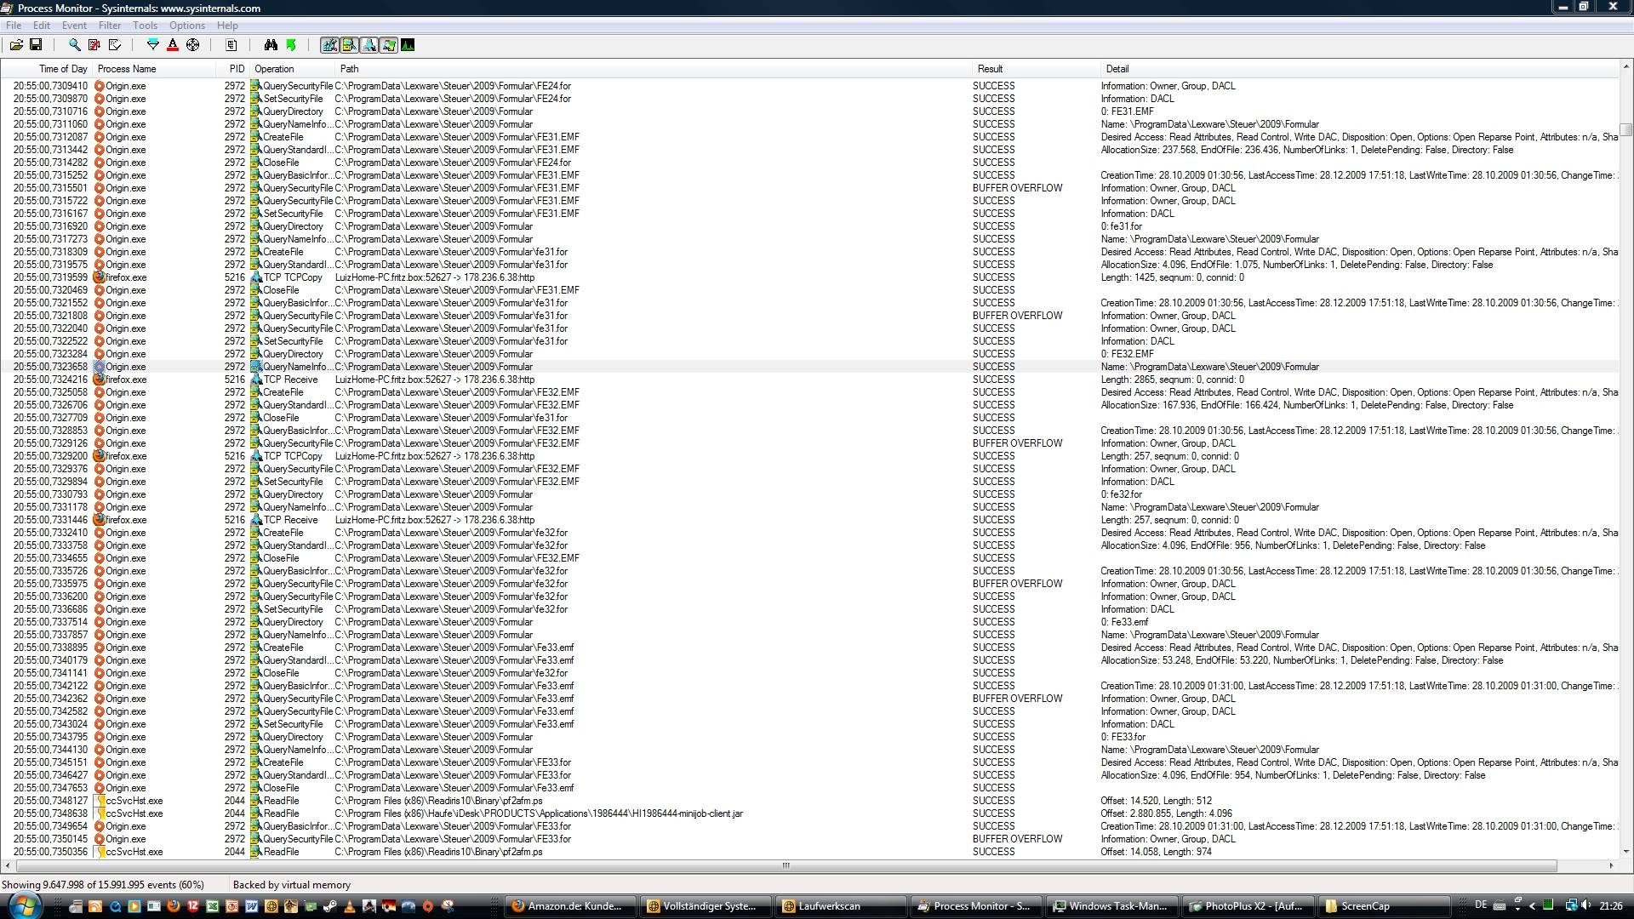Open the Tools menu

click(145, 26)
